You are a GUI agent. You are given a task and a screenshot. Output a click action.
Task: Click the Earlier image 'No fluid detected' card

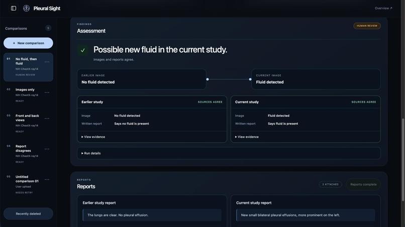click(x=142, y=79)
